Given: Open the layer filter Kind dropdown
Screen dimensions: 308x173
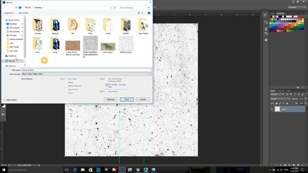Looking at the screenshot, I should (x=277, y=95).
